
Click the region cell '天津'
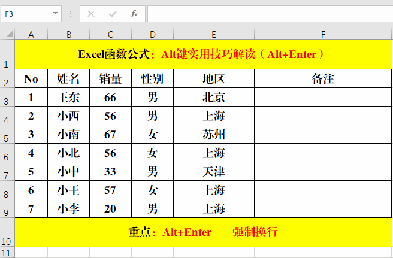click(214, 171)
